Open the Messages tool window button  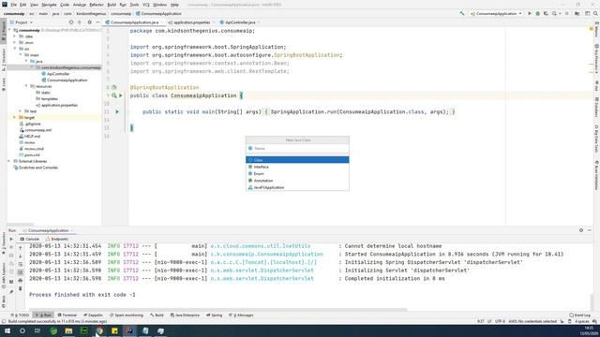(x=241, y=315)
